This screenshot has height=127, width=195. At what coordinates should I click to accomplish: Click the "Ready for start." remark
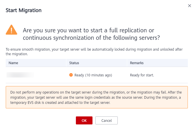click(142, 75)
